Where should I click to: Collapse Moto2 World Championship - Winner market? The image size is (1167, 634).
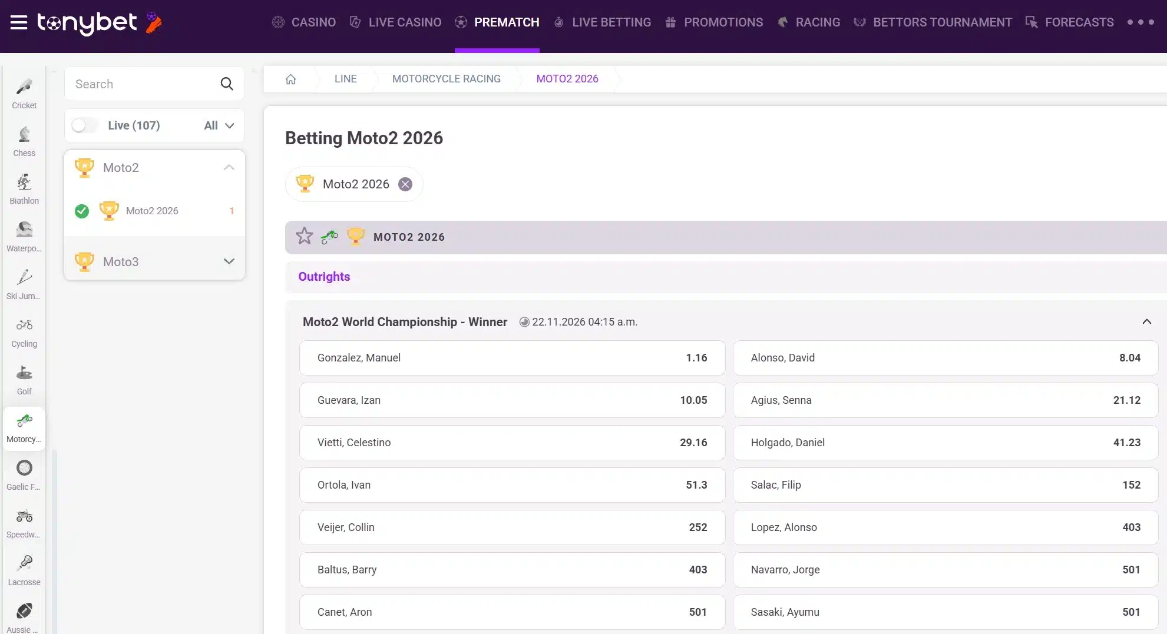point(1147,321)
